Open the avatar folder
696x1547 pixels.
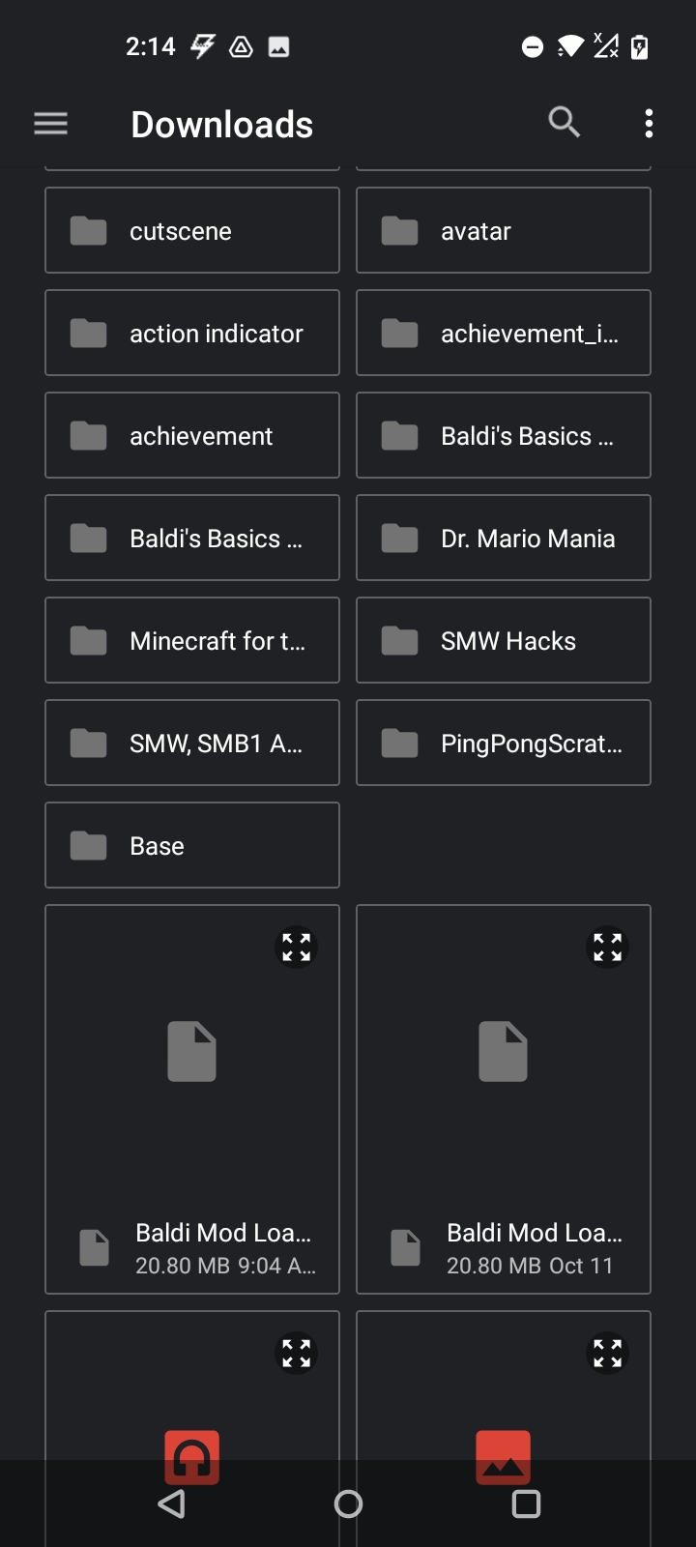pos(504,231)
